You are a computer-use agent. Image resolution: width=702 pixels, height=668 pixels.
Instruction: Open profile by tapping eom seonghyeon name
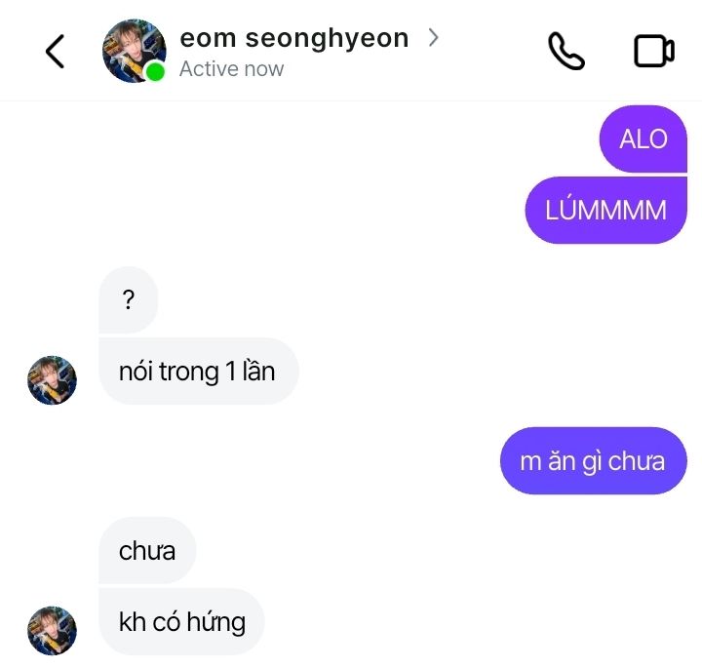coord(294,38)
